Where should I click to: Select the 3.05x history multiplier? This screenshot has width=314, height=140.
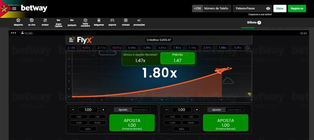(x=238, y=48)
